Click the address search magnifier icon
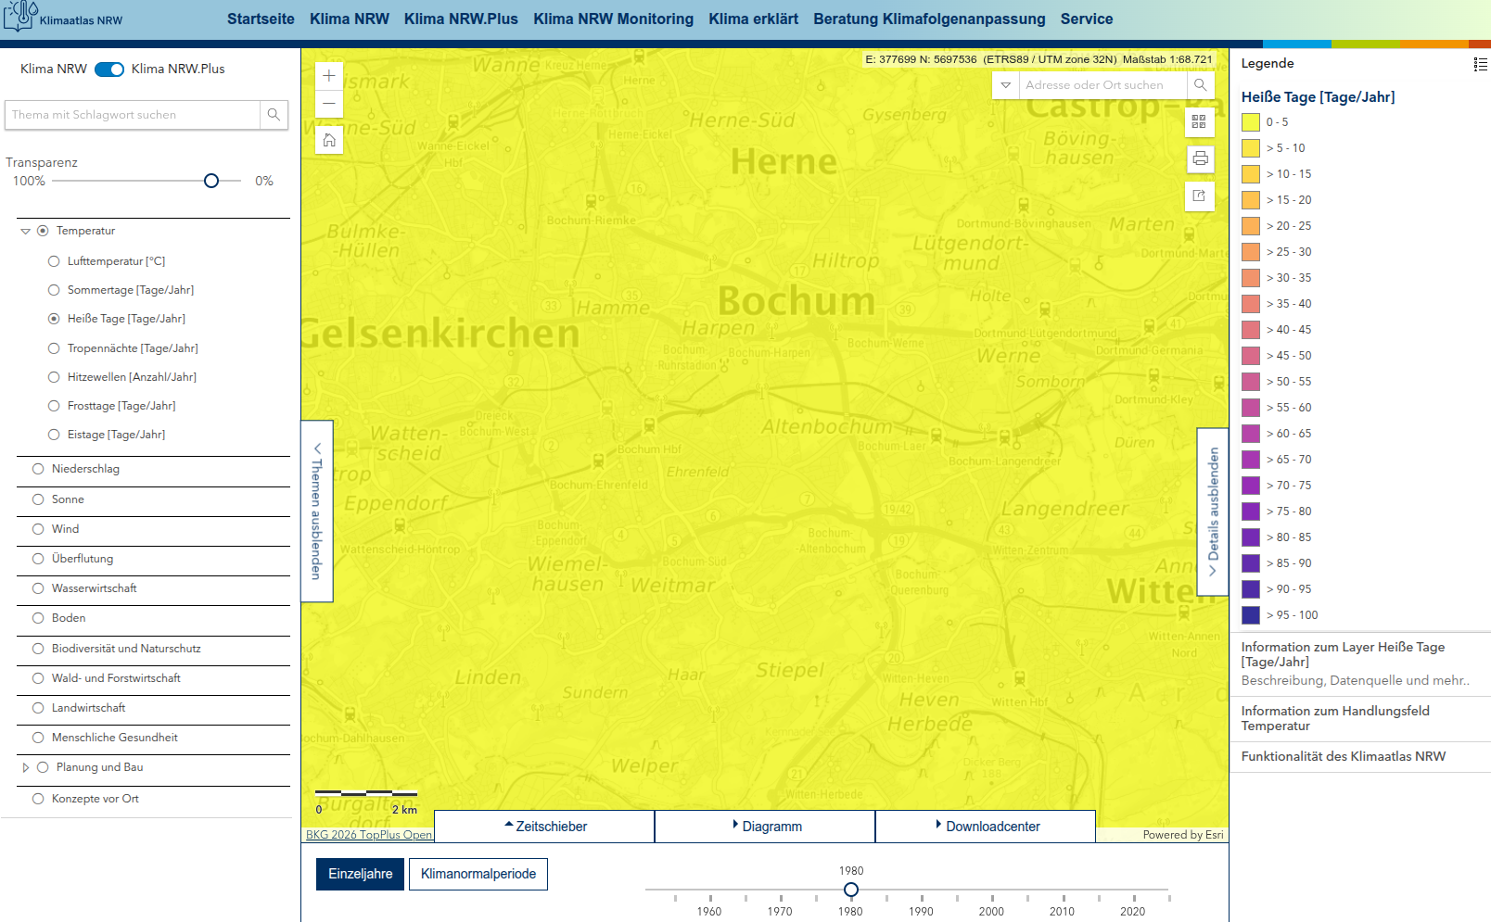The image size is (1491, 922). click(x=1200, y=85)
